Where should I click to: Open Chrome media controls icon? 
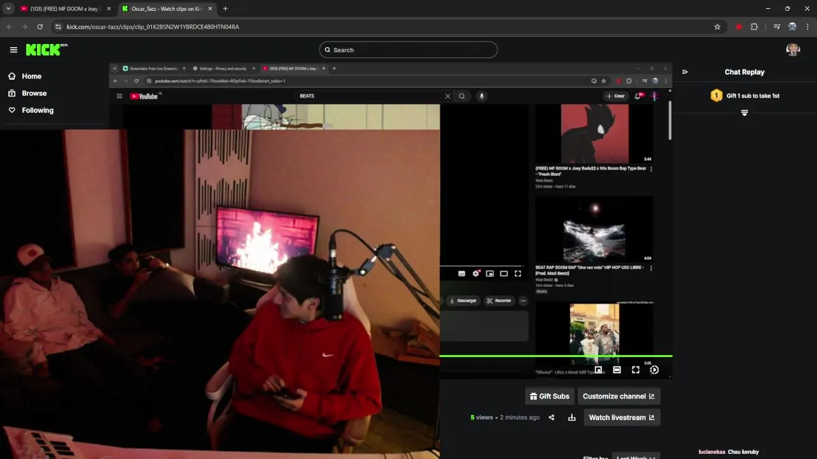coord(777,27)
